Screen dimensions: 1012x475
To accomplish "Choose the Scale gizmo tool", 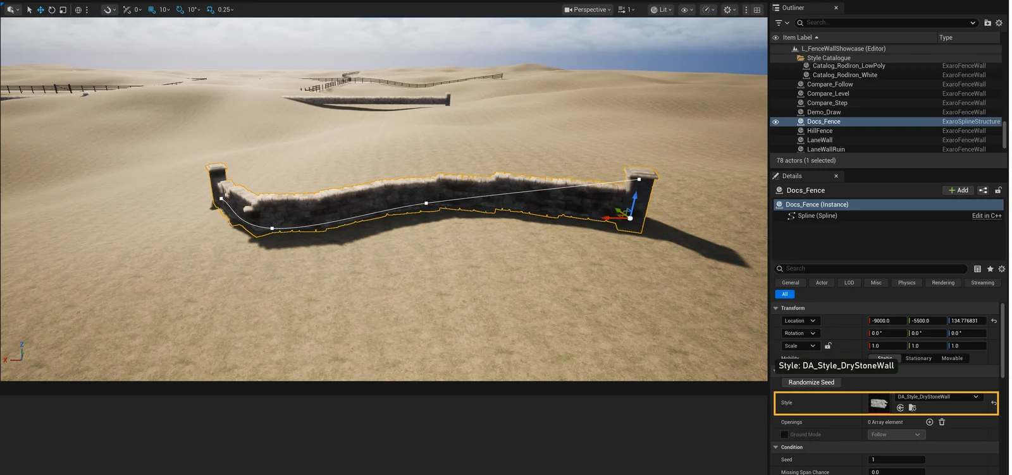I will coord(63,9).
